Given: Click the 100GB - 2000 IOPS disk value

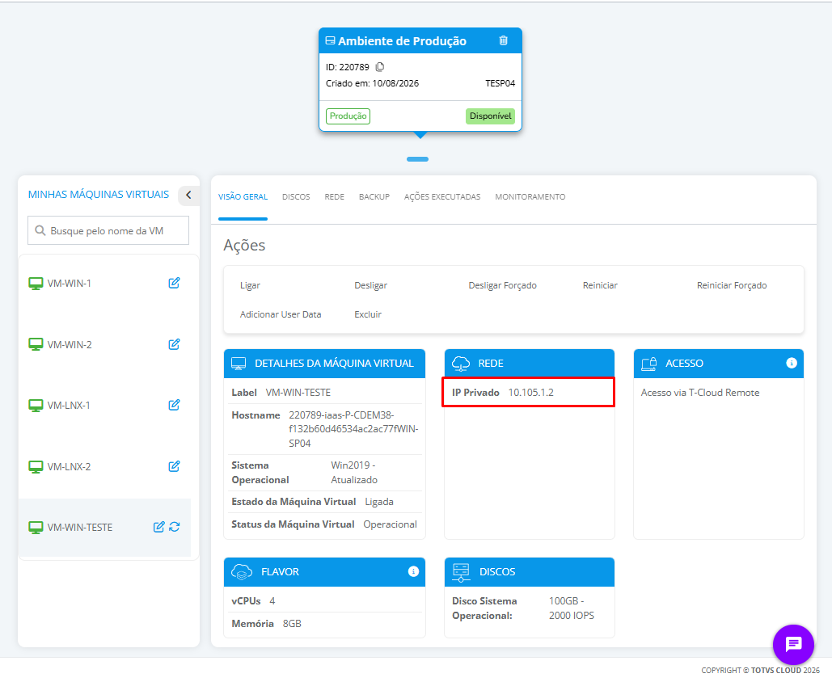Looking at the screenshot, I should pyautogui.click(x=572, y=608).
